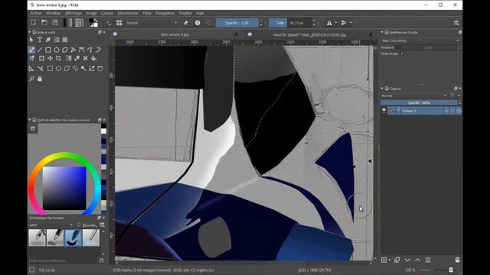Select the Pan hand tool

click(x=40, y=79)
